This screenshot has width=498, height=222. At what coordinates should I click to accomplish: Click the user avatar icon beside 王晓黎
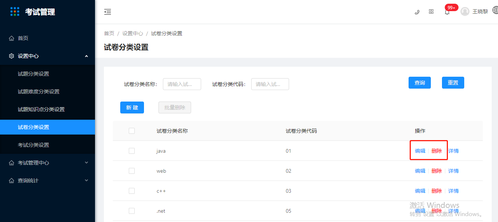(x=465, y=11)
